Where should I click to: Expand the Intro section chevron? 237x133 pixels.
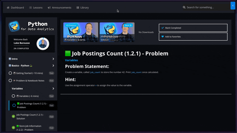coord(53,59)
